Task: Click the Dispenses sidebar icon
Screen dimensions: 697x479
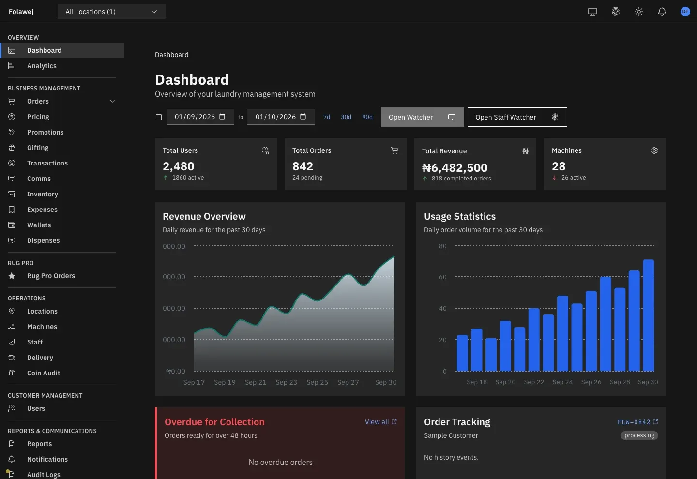Action: pos(12,240)
